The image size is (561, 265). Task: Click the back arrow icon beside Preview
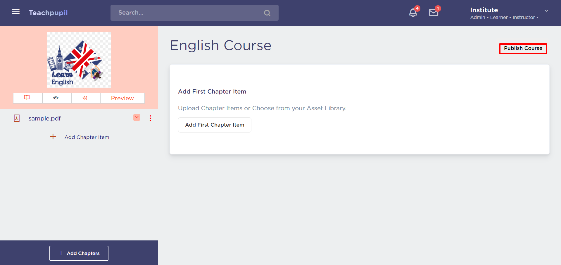85,98
